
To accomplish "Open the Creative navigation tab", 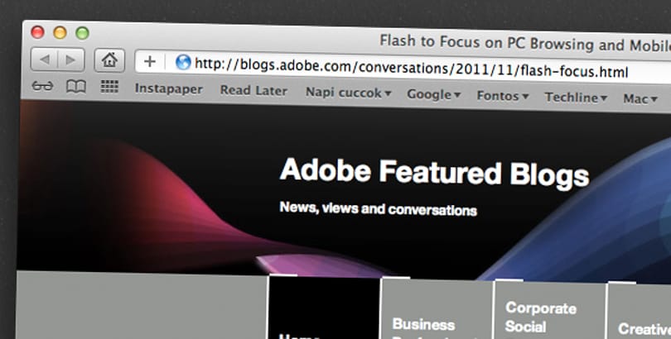I will 640,311.
